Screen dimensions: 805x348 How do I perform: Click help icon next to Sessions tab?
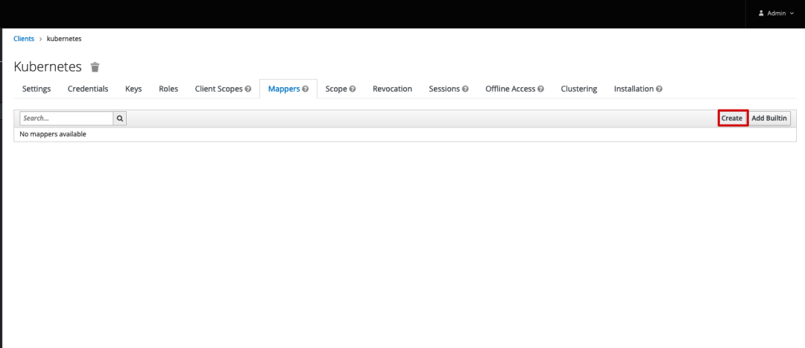coord(465,89)
